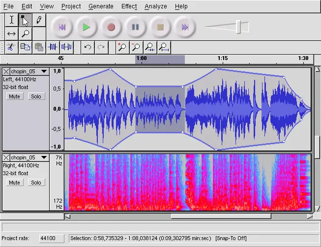The width and height of the screenshot is (321, 247).
Task: Open the Effect menu
Action: (x=129, y=6)
